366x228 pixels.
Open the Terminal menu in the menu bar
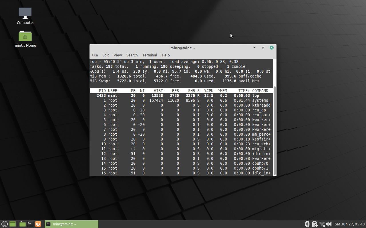point(150,55)
